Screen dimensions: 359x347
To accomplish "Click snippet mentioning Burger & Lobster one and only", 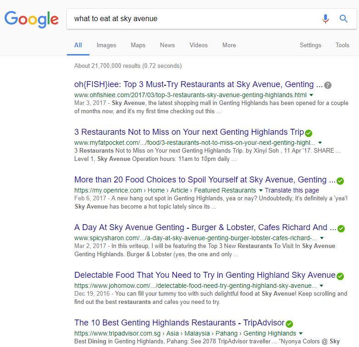I will 204,250.
